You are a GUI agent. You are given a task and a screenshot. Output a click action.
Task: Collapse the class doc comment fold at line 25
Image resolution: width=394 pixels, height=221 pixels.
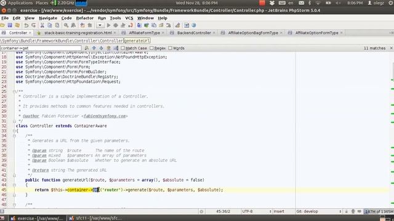tap(14, 91)
